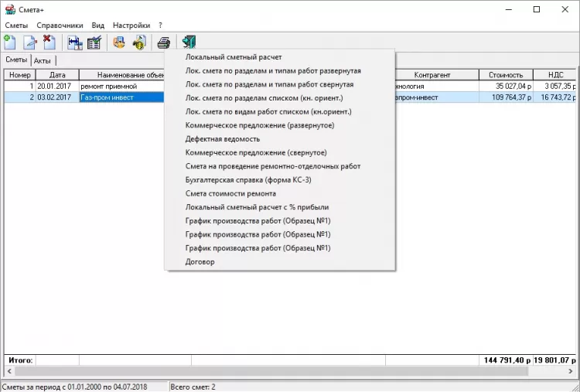Click the horizontal scrollbar right arrow
This screenshot has width=580, height=392.
(x=571, y=371)
